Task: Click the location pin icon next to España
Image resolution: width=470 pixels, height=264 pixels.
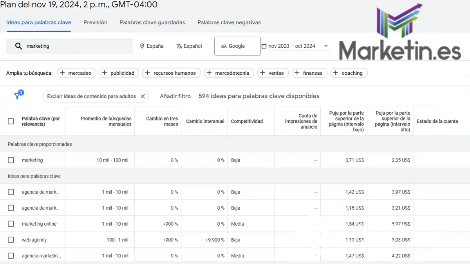Action: pos(142,46)
